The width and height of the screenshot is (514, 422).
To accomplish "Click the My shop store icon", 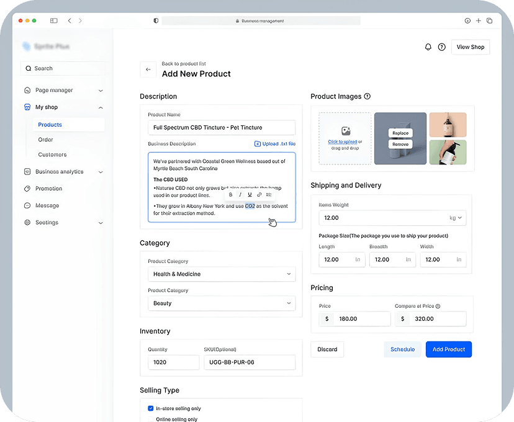I will coord(27,107).
